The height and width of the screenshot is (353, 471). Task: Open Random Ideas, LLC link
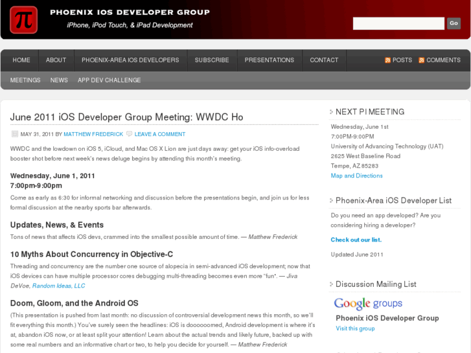[x=58, y=286]
